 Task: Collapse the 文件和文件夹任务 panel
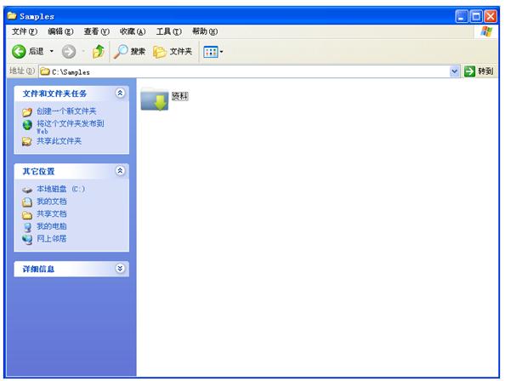tap(120, 93)
